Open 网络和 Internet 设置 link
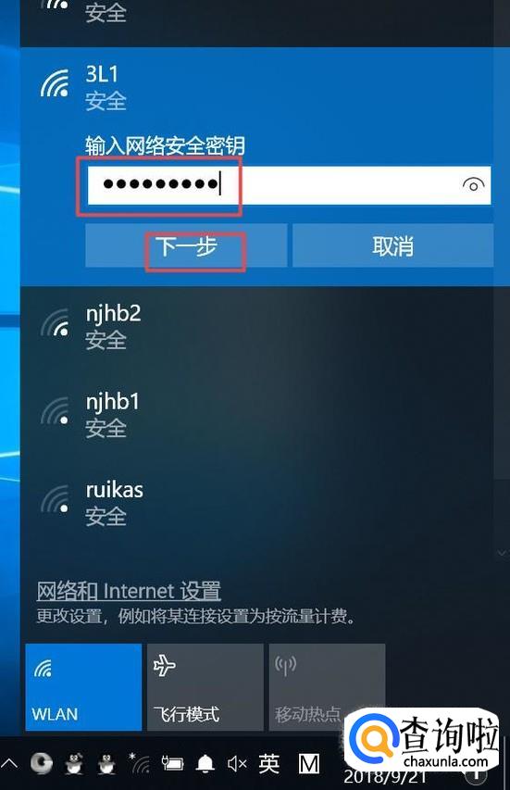The width and height of the screenshot is (510, 790). point(129,591)
